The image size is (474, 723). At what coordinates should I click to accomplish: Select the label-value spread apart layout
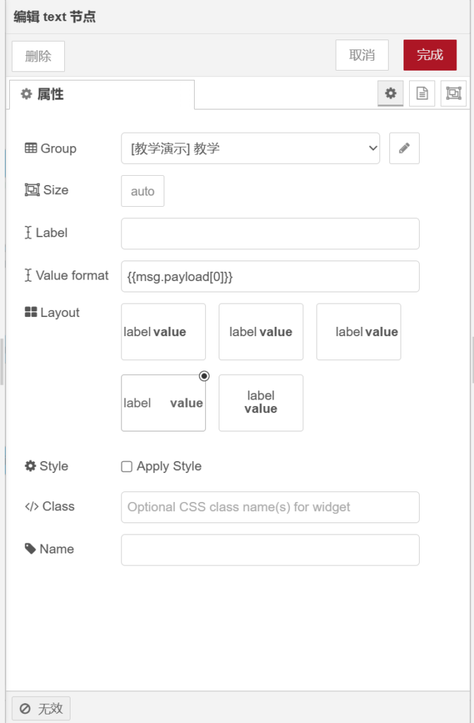(163, 402)
